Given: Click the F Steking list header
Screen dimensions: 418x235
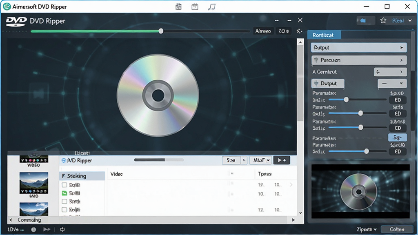Looking at the screenshot, I should coord(82,176).
